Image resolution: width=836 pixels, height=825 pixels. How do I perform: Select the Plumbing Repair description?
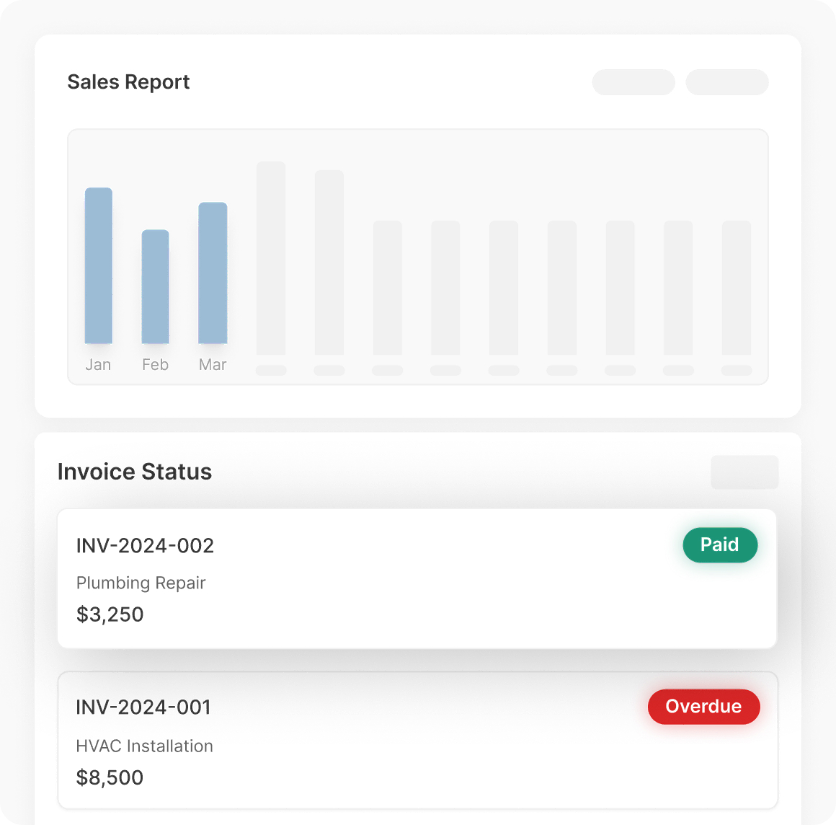pos(141,583)
